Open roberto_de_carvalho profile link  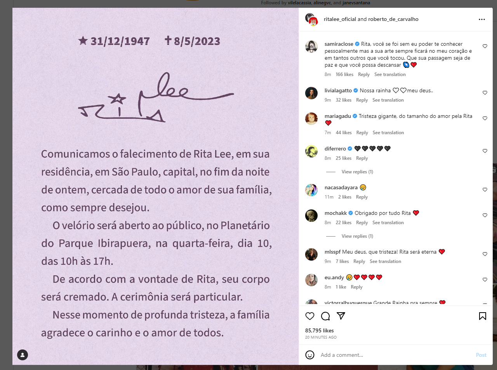click(x=393, y=19)
